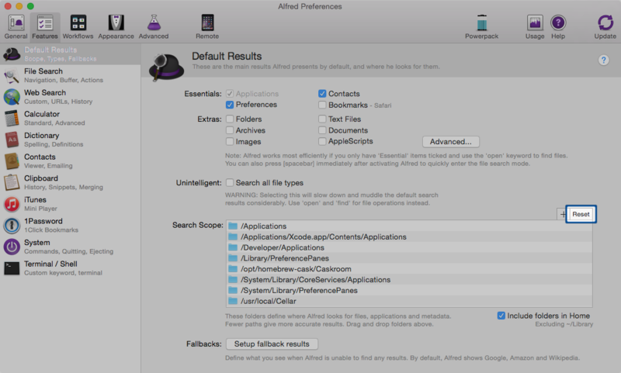Open the Usage chart icon
This screenshot has height=373, width=621.
coord(535,23)
